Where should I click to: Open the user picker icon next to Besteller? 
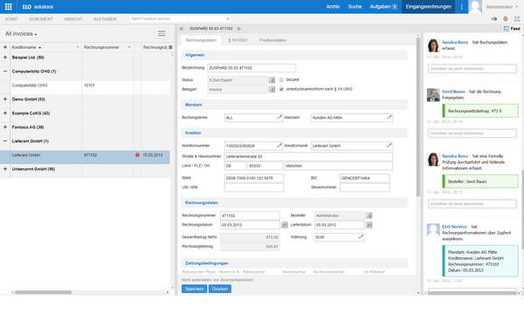point(369,215)
